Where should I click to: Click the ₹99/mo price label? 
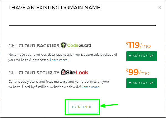[x=138, y=72]
